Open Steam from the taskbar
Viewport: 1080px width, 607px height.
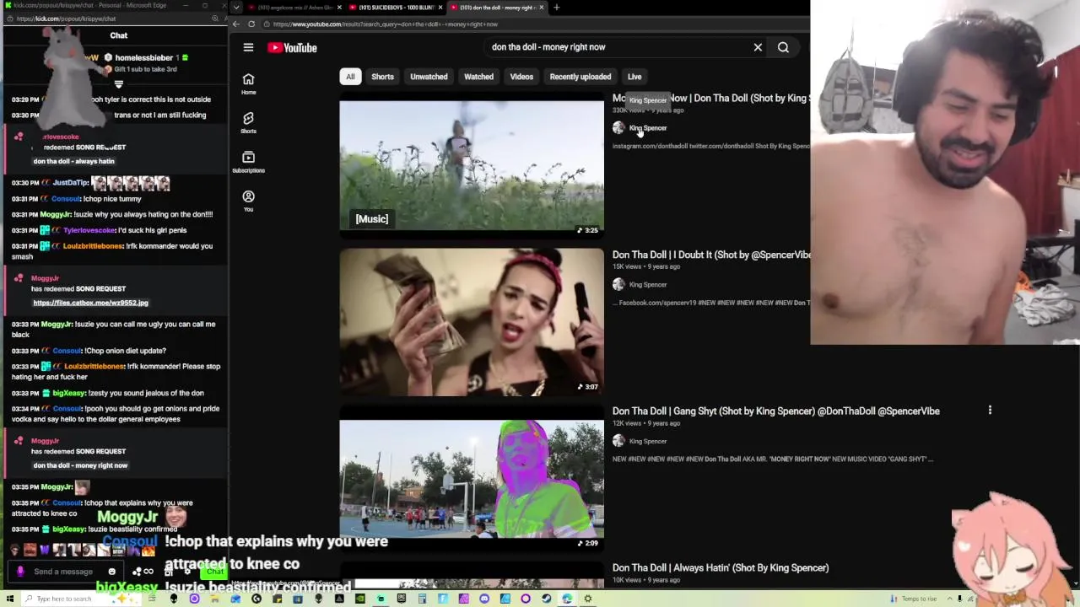546,599
